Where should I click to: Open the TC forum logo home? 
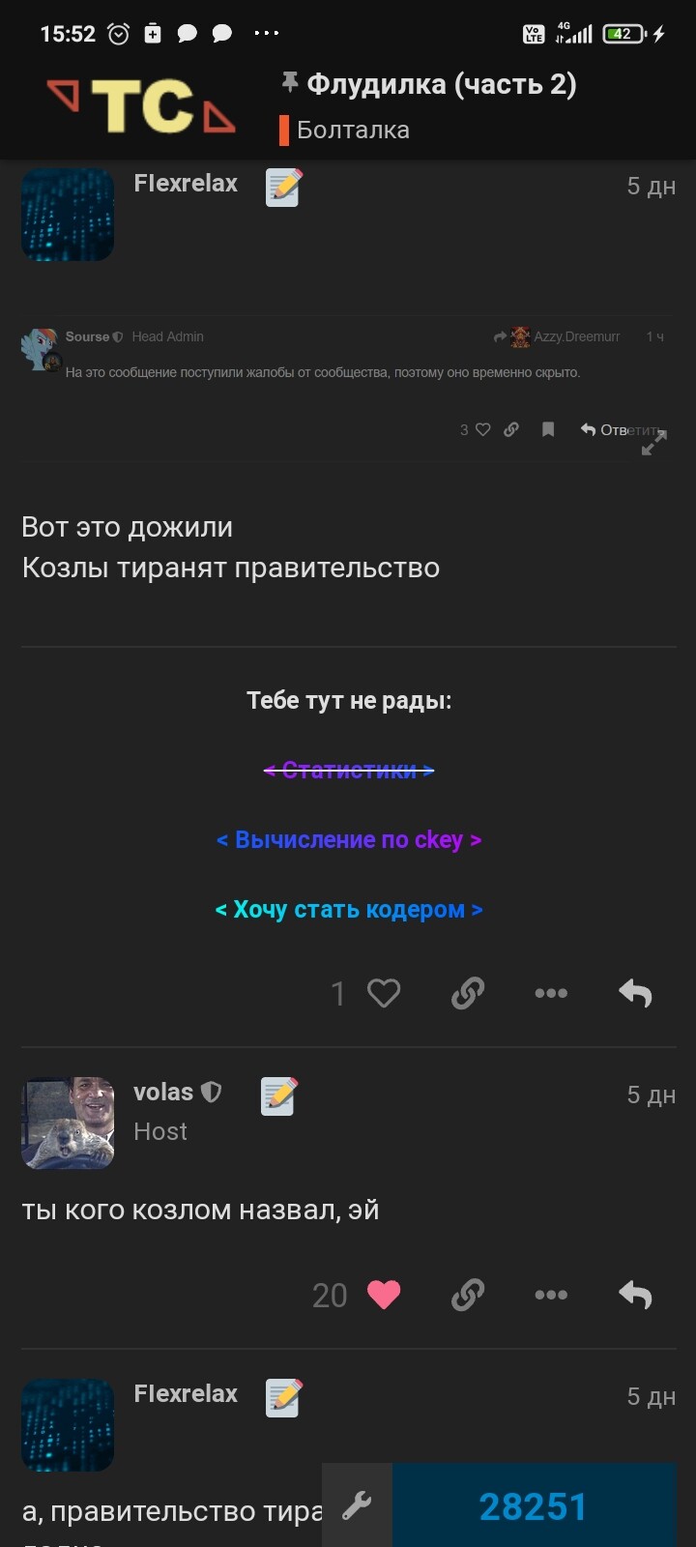tap(141, 105)
